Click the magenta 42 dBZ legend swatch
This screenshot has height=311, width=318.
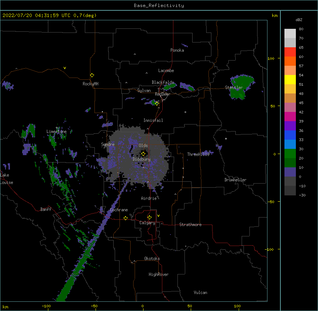290,116
